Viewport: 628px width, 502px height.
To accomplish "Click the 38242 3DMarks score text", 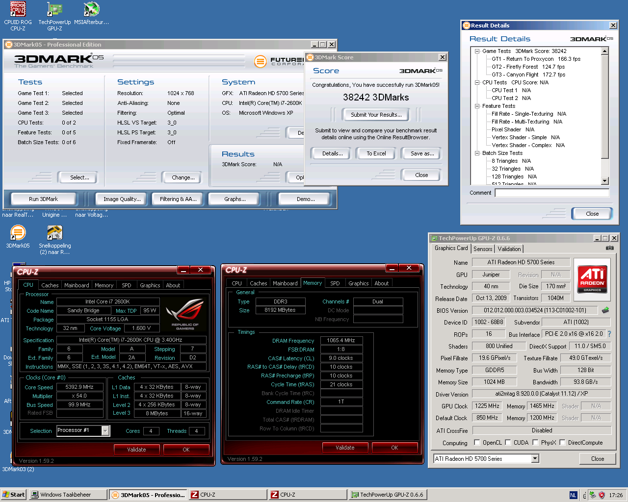I will point(376,97).
